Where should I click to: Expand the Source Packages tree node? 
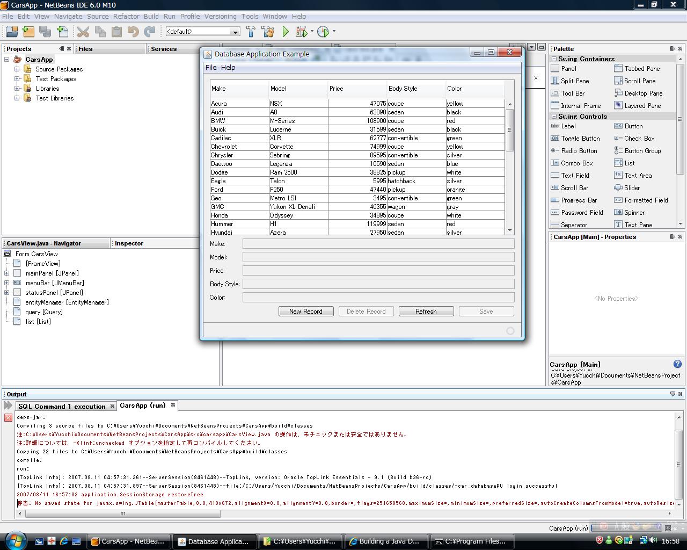tap(17, 69)
